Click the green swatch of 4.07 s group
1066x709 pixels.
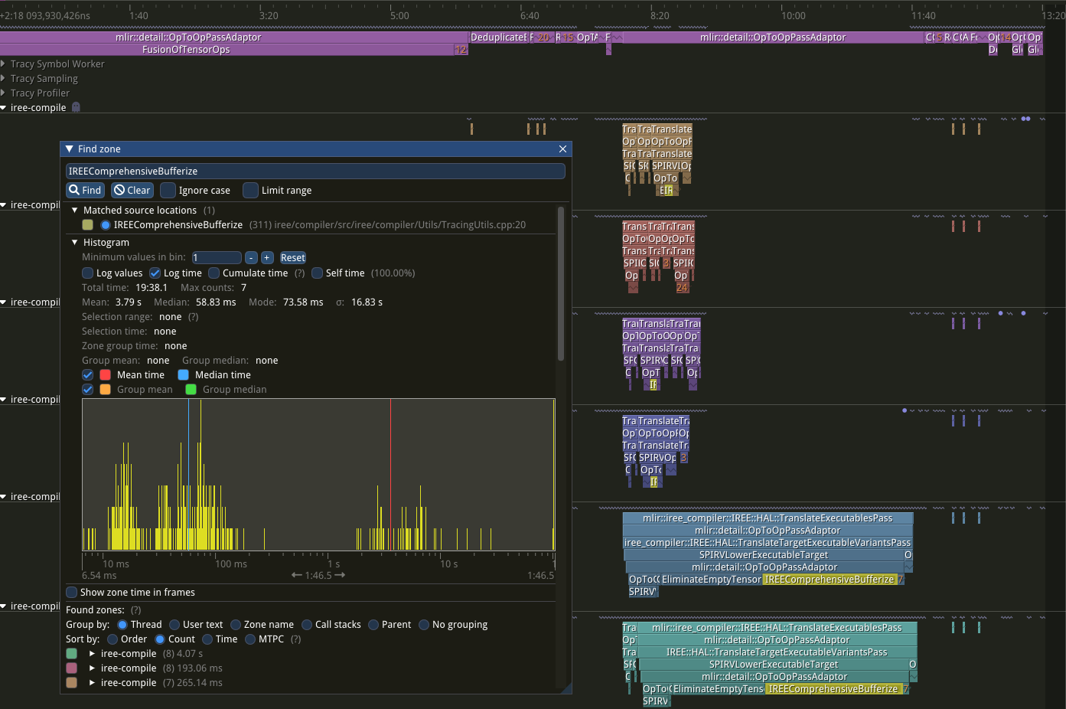(71, 653)
